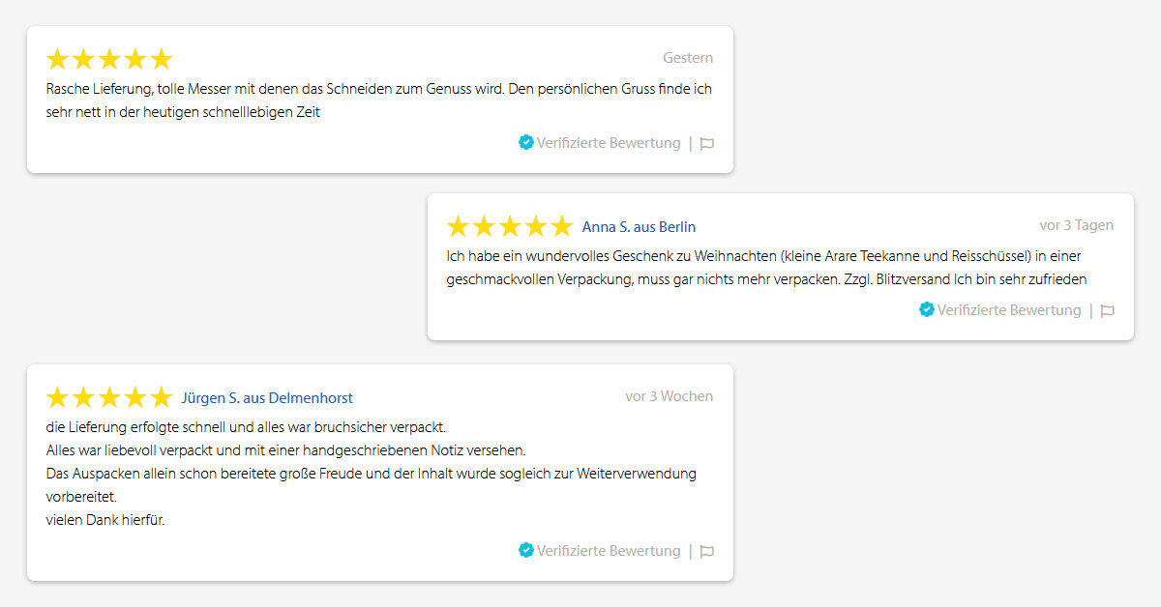This screenshot has width=1161, height=607.
Task: Open reviewer name Anna S. aus Berlin
Action: pos(639,227)
